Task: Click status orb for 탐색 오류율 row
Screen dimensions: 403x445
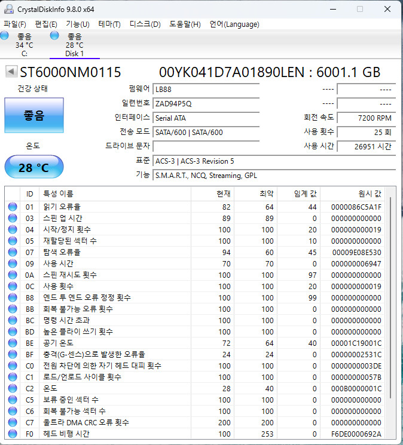Action: pyautogui.click(x=13, y=252)
